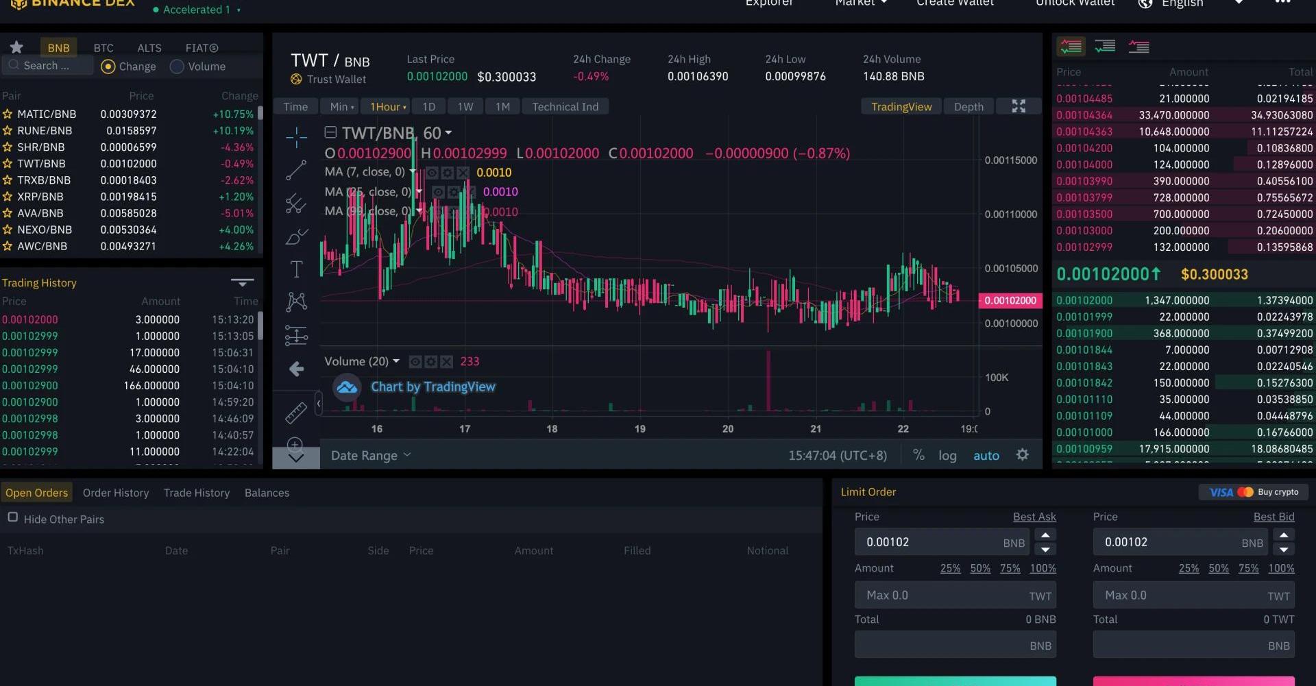Select the Volume radio button

pyautogui.click(x=177, y=66)
